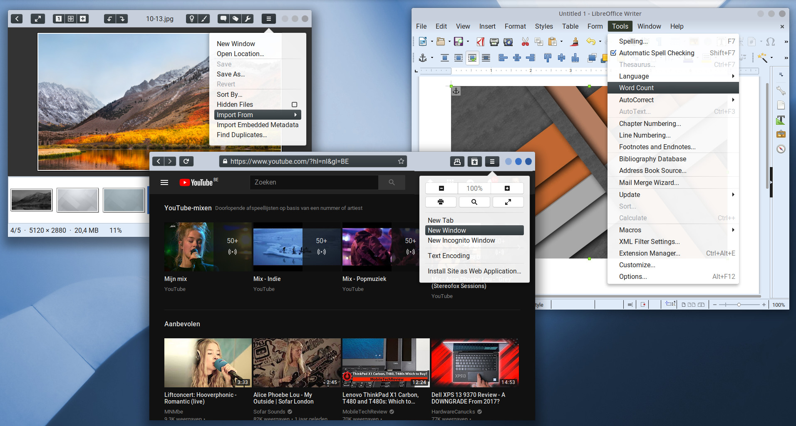This screenshot has width=796, height=426.
Task: Toggle no wrap in Writer image toolbar
Action: pos(444,58)
